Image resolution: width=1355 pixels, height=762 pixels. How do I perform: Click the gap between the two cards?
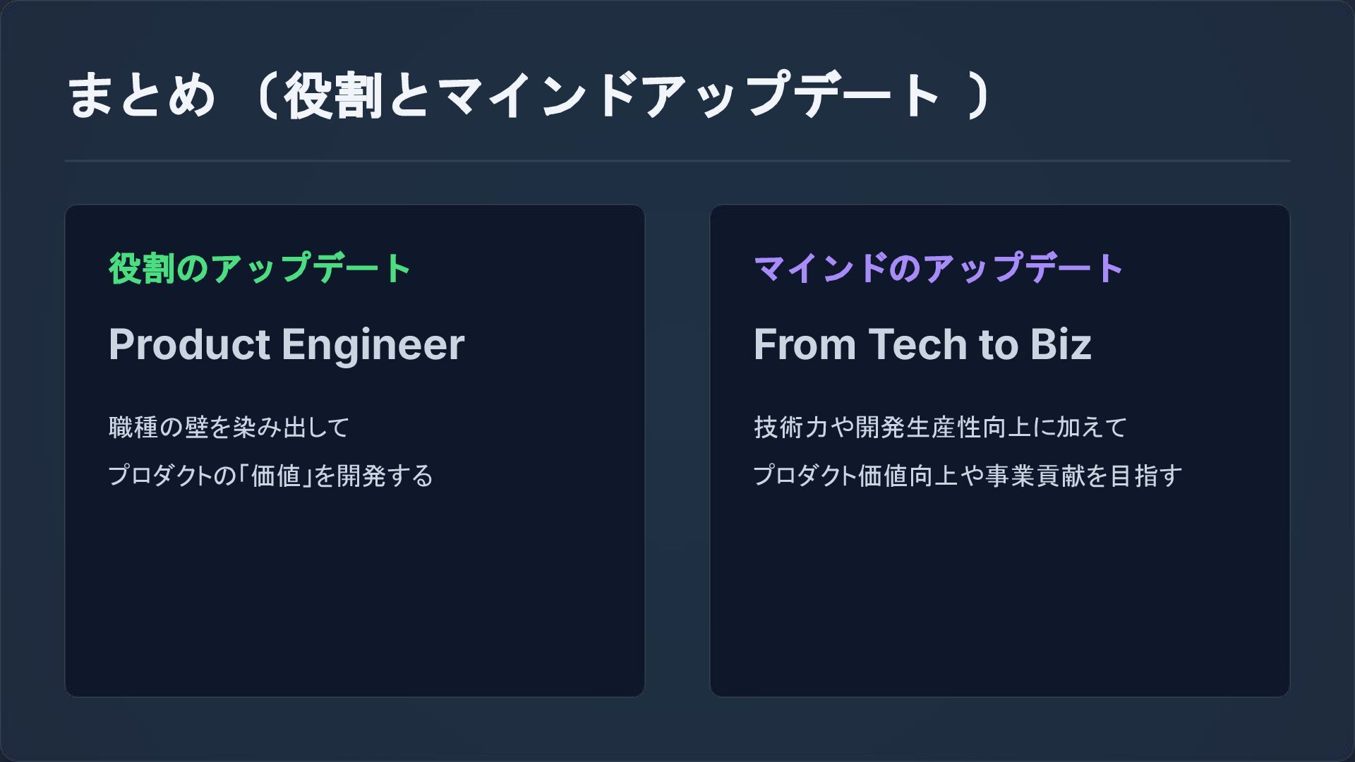point(677,452)
